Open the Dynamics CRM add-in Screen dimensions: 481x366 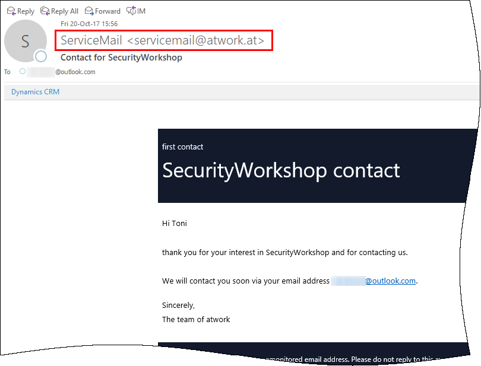pos(35,92)
